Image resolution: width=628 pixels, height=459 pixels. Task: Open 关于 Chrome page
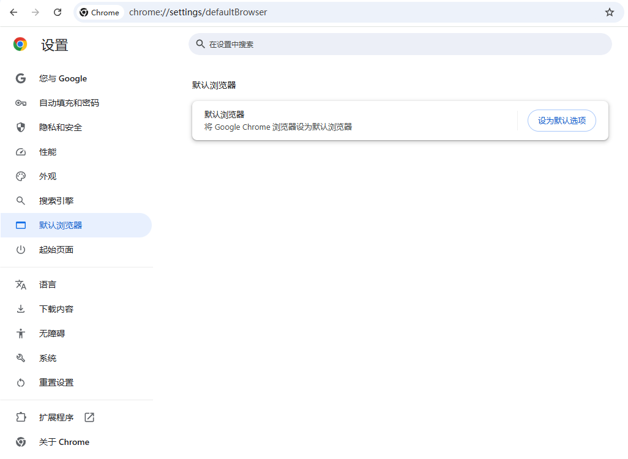64,442
